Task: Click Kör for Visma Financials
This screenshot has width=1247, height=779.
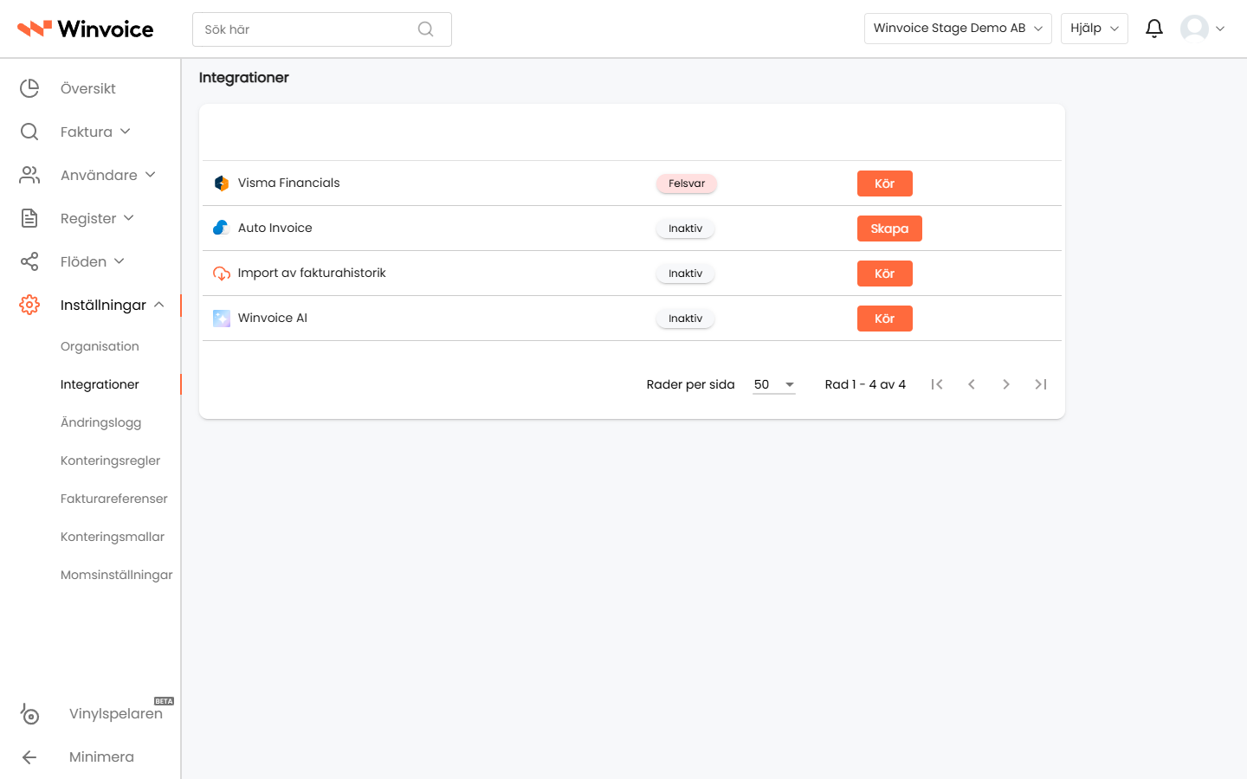Action: pos(885,183)
